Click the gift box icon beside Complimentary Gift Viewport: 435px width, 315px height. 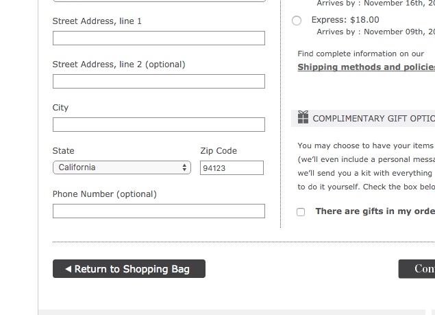click(303, 117)
